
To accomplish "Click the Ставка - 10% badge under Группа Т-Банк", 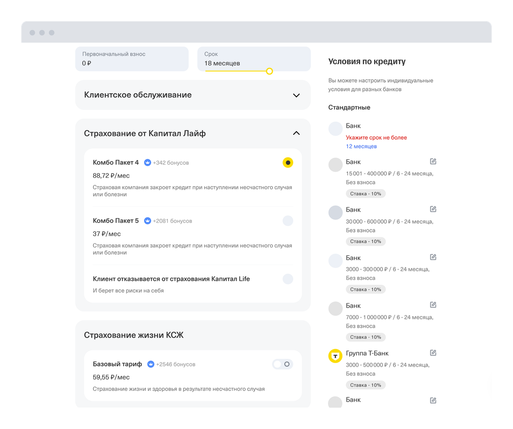I will [366, 385].
